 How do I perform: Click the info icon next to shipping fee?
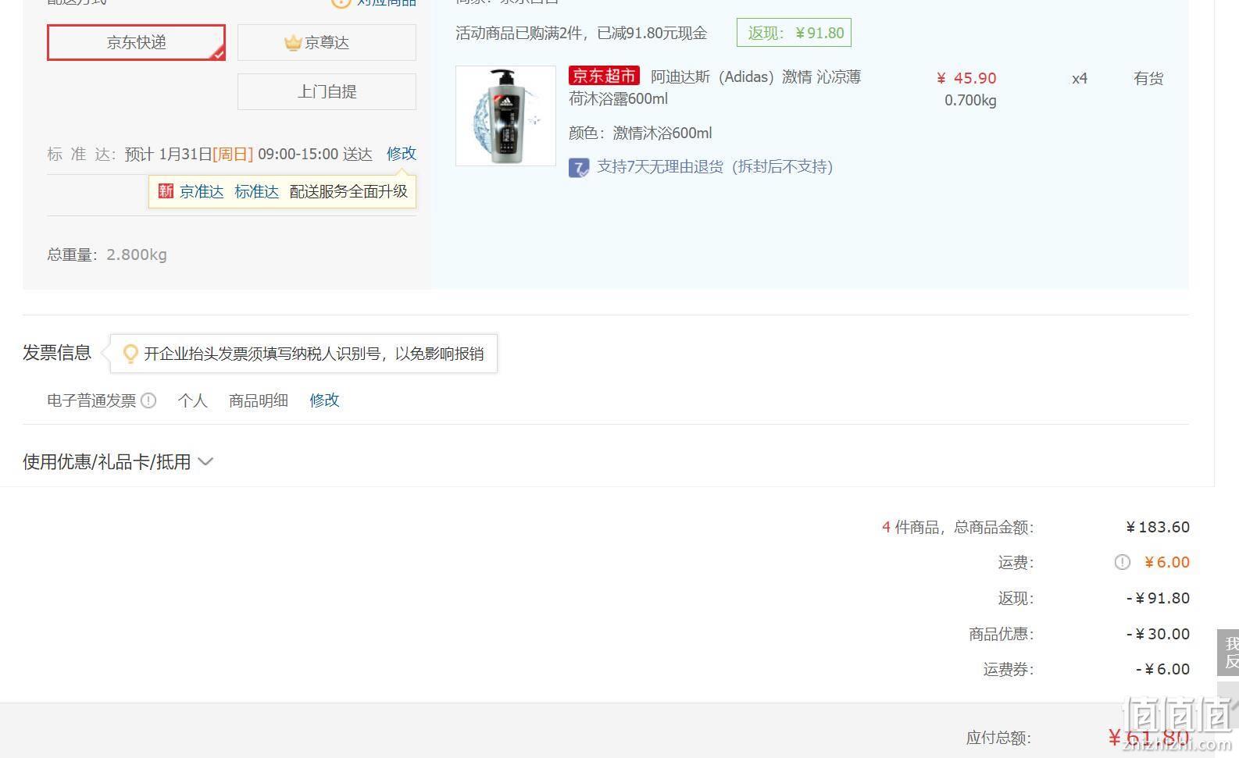pos(1122,562)
